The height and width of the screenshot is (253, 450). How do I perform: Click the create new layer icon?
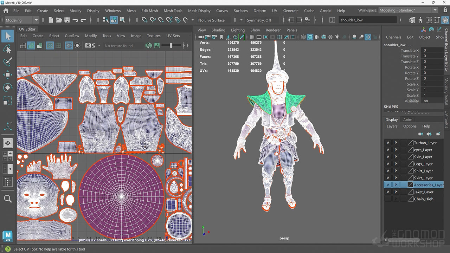click(x=438, y=134)
